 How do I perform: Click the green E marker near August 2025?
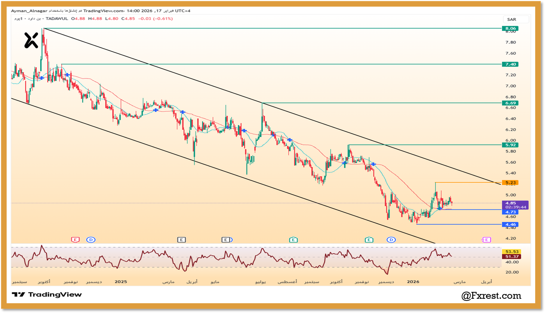(x=293, y=240)
